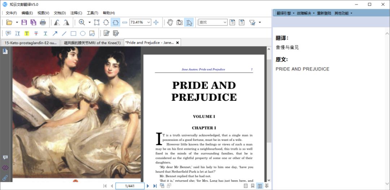Image resolution: width=390 pixels, height=190 pixels.
Task: Open the purple links sidebar panel
Action: (5, 168)
